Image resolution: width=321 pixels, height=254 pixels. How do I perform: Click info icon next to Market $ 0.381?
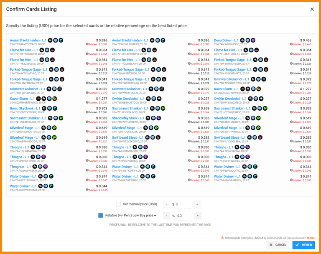coord(189,122)
